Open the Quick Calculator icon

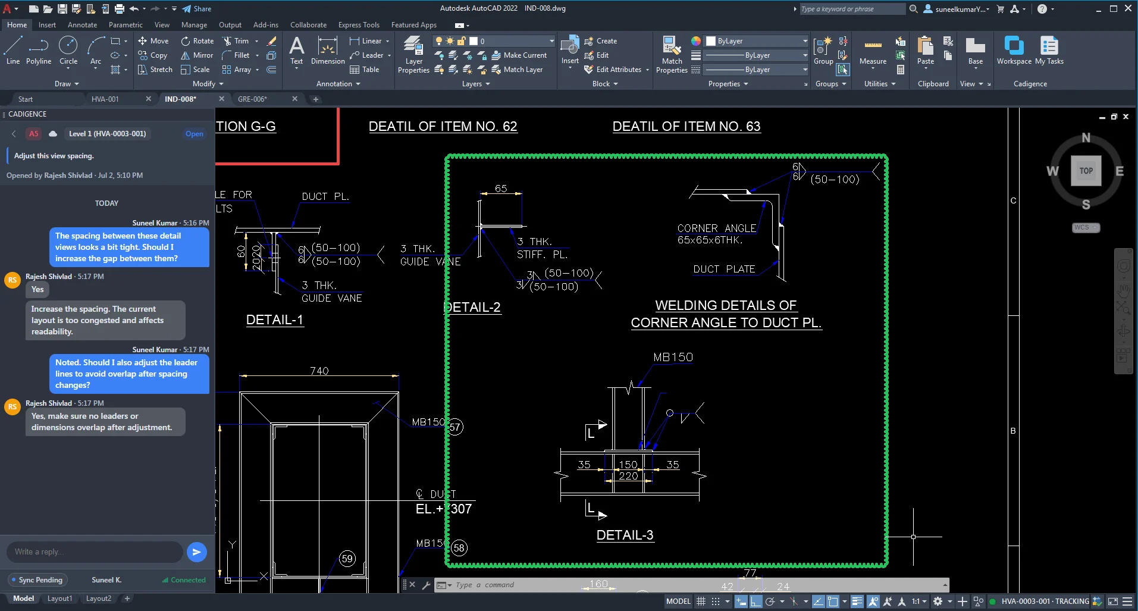(x=901, y=70)
